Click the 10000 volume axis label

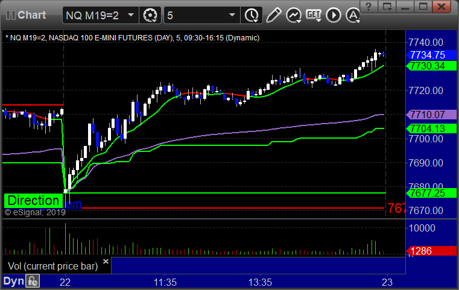(422, 229)
